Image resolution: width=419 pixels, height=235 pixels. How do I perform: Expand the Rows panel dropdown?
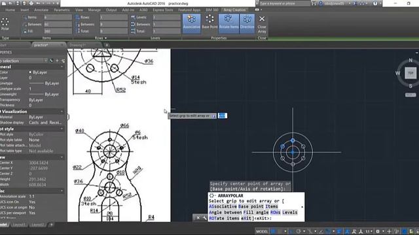click(x=101, y=38)
